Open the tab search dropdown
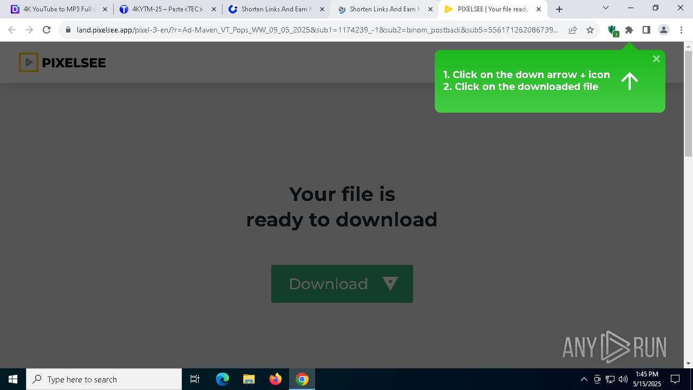The height and width of the screenshot is (390, 693). click(x=606, y=8)
